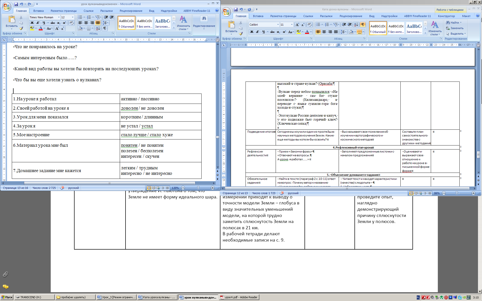Click Sort icon in Ката урока window
Viewport: 482px width, 301px height.
coord(356,25)
